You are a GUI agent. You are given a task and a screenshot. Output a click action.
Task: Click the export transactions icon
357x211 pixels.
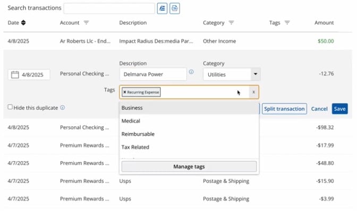pyautogui.click(x=175, y=8)
